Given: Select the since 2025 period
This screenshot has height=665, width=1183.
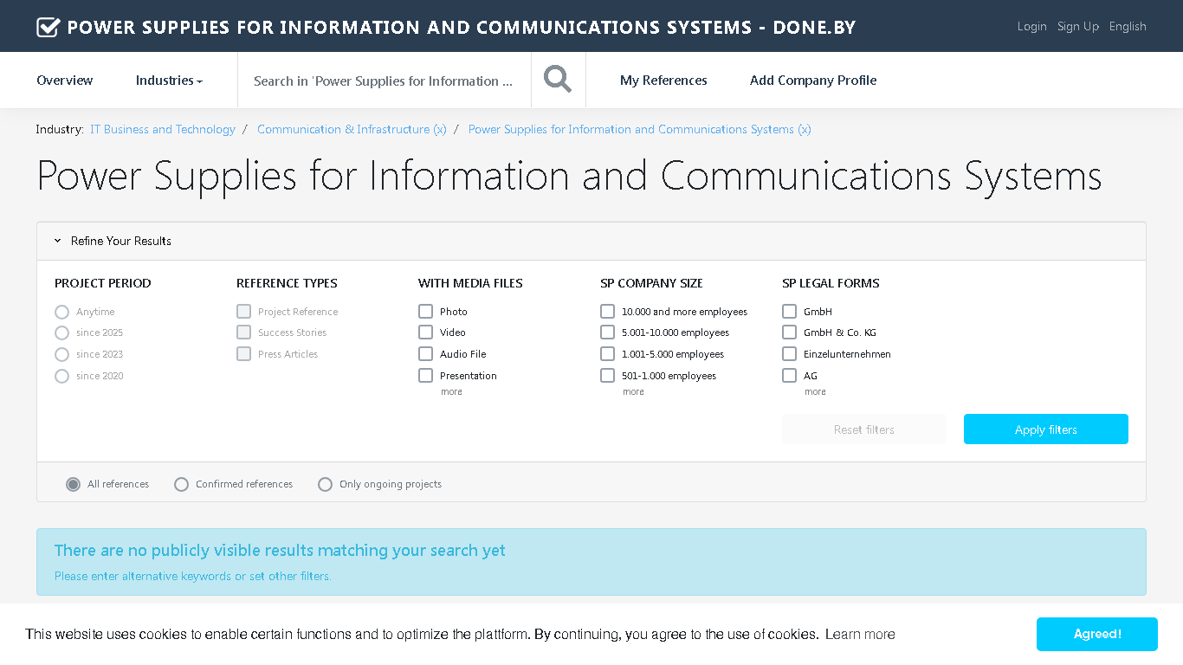Looking at the screenshot, I should coord(61,332).
